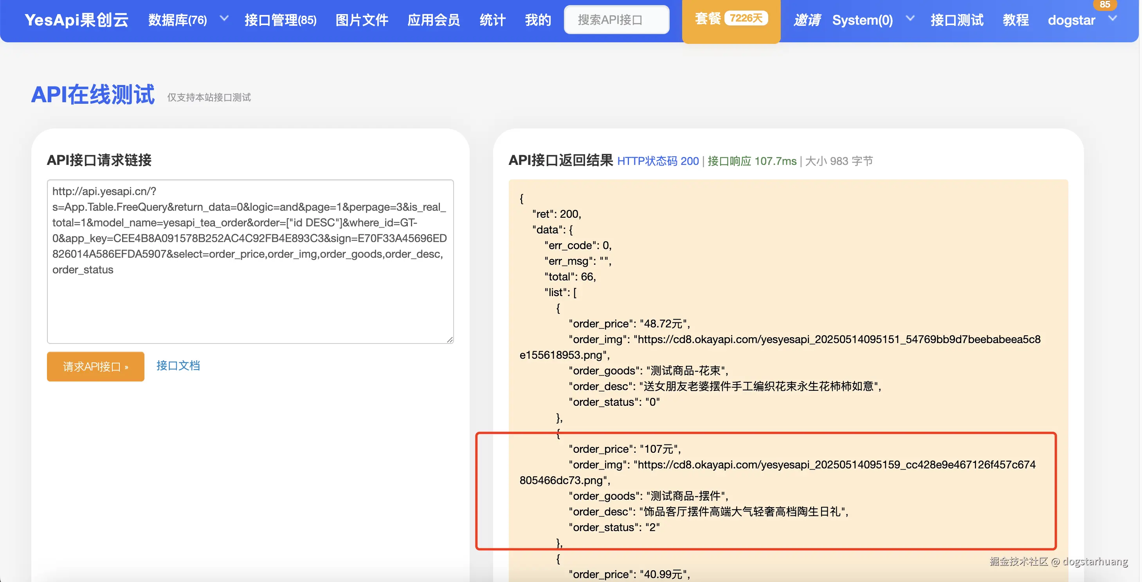
Task: Switch to 接口测试 page
Action: click(x=957, y=20)
